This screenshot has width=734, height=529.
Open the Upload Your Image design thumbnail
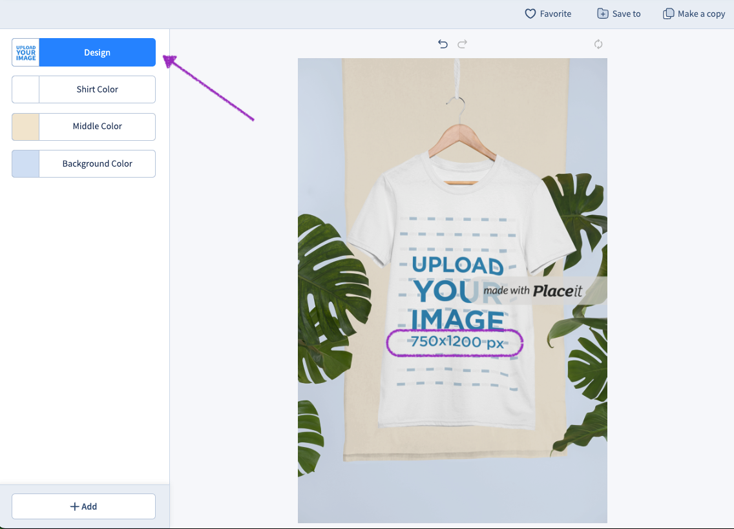(x=26, y=52)
